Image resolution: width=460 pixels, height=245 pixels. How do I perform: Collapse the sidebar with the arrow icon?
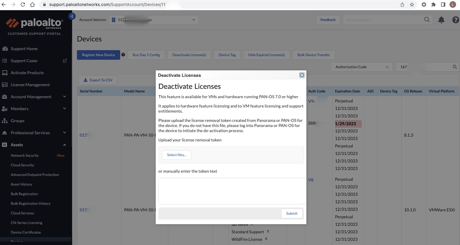click(72, 17)
